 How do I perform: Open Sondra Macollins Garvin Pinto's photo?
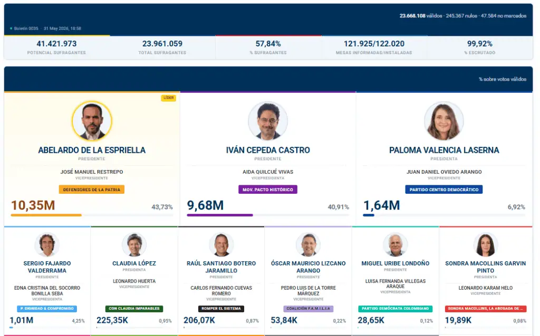[x=486, y=245]
